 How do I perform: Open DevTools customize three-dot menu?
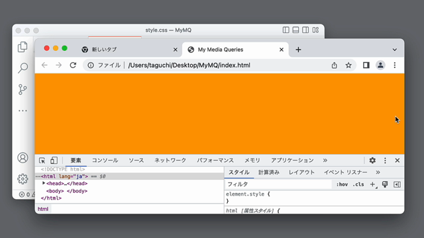click(385, 160)
